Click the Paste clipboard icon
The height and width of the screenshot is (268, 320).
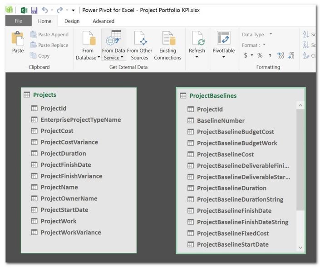pos(18,39)
